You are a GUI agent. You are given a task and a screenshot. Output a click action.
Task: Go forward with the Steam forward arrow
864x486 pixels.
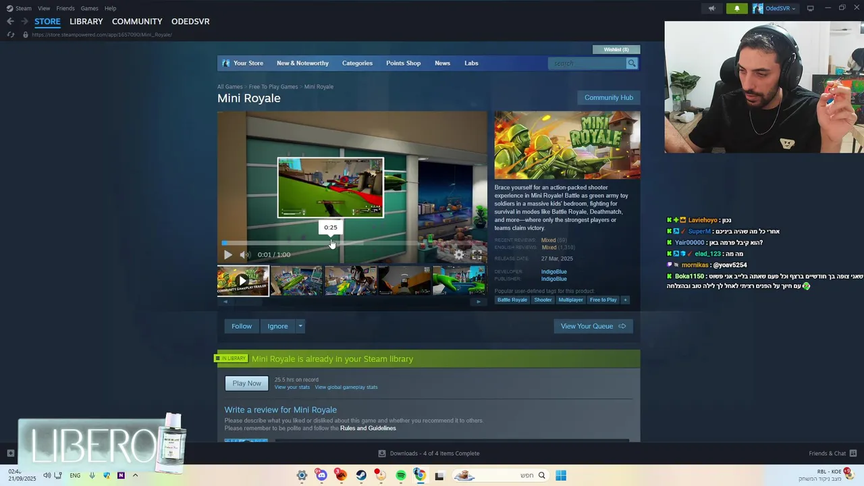click(x=24, y=22)
